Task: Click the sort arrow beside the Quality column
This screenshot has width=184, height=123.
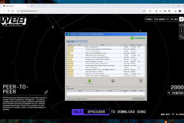Action: tap(75, 45)
